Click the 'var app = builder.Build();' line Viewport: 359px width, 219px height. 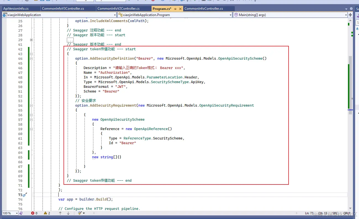pyautogui.click(x=86, y=199)
